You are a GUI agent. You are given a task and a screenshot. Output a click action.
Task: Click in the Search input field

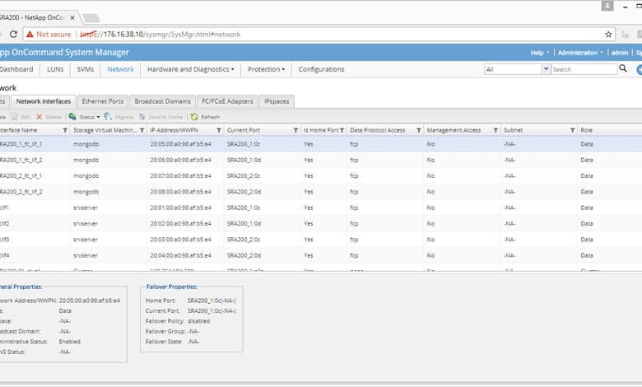pos(584,69)
